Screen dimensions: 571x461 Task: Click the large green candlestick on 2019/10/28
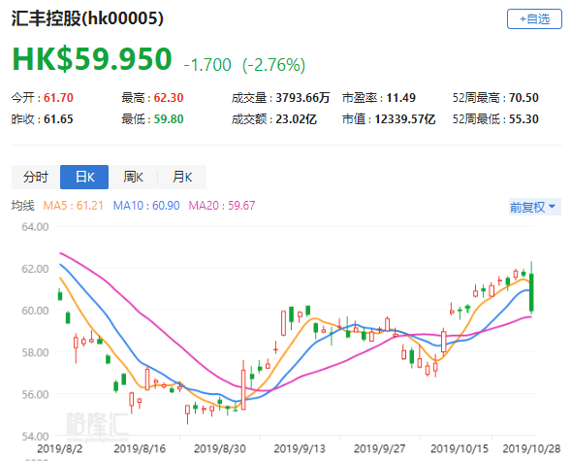coord(531,292)
